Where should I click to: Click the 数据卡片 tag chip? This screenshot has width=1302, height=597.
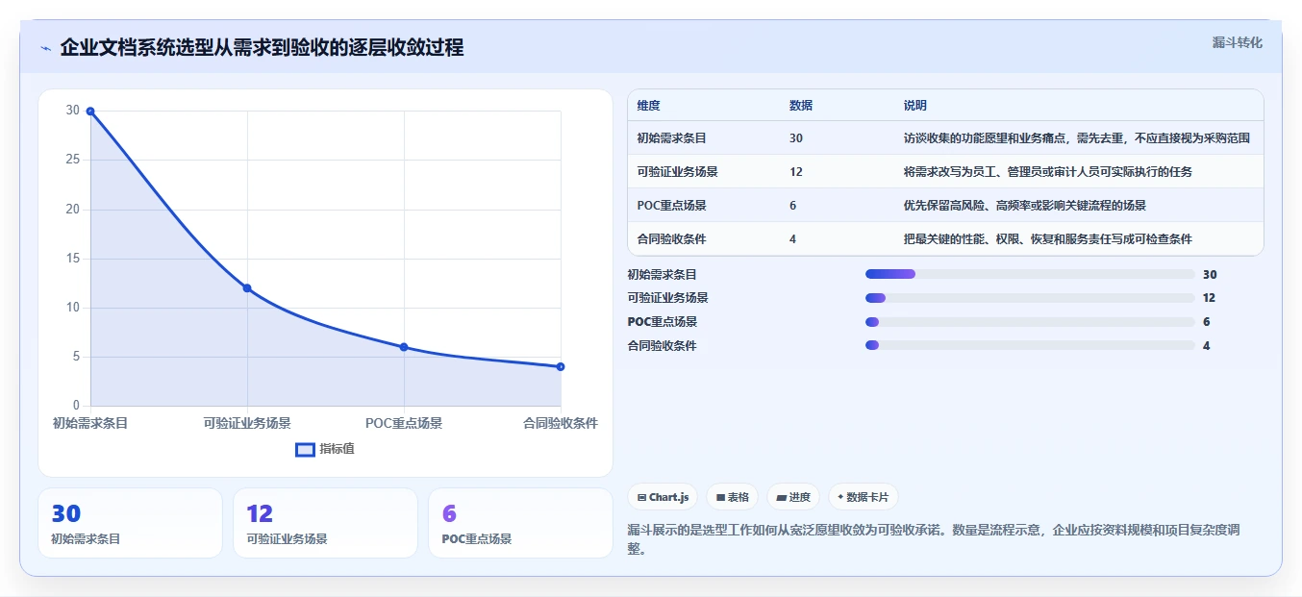coord(863,497)
